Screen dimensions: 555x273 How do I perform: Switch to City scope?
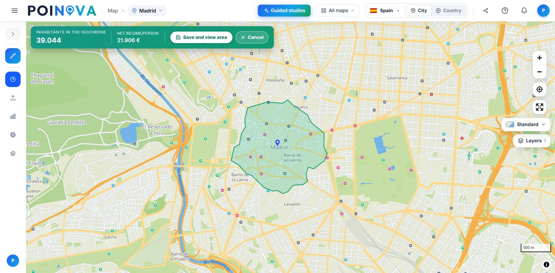(419, 11)
